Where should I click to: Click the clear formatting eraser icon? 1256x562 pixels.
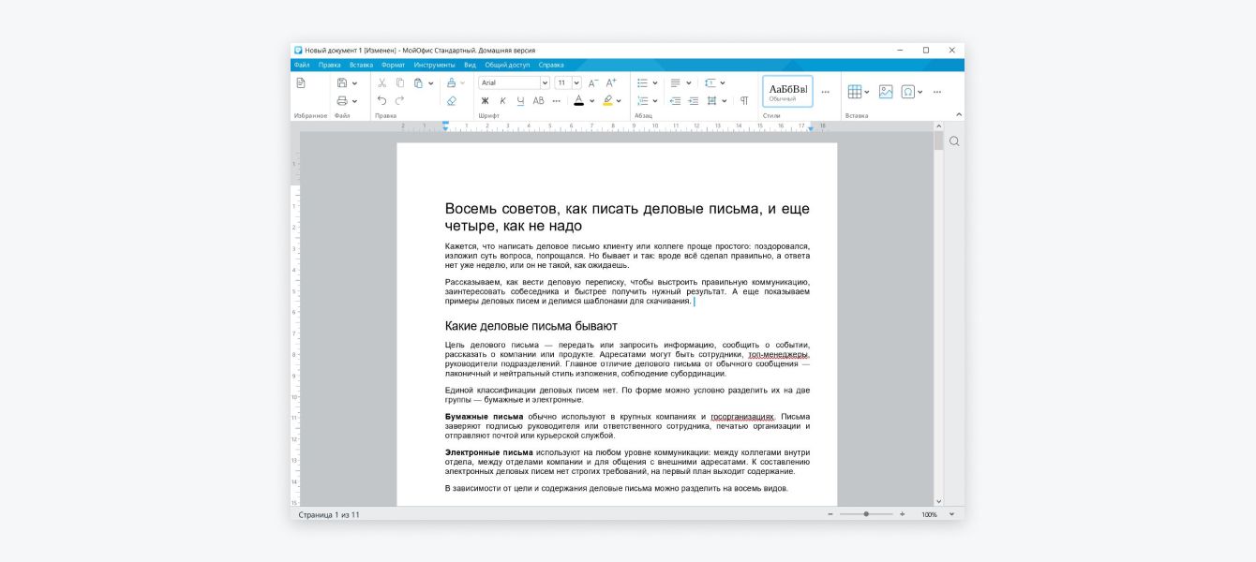pyautogui.click(x=451, y=100)
